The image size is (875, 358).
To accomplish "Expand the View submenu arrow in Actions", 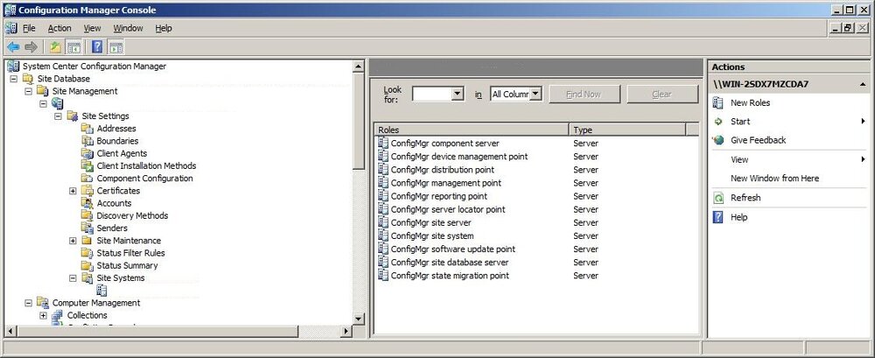I will coord(864,159).
